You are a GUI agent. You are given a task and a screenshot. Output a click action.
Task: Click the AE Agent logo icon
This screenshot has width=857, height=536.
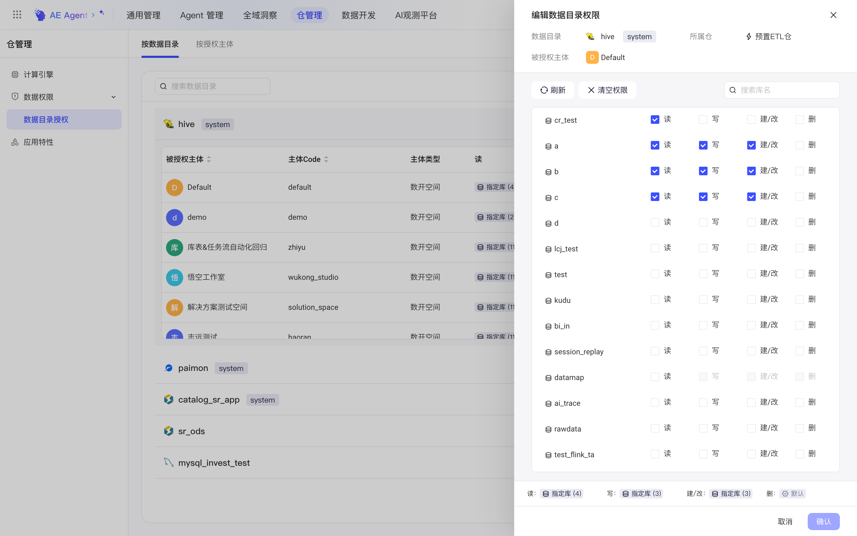pos(40,15)
